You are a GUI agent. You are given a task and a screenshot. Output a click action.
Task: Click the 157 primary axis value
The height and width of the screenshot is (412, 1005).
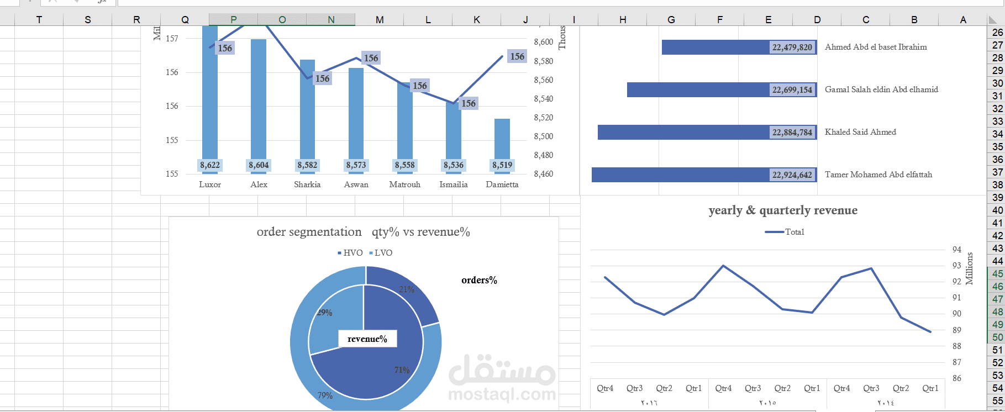172,39
